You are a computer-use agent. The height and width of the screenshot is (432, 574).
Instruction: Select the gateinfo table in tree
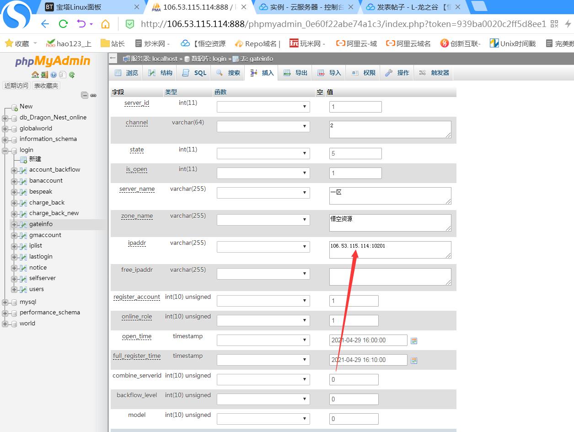click(41, 224)
